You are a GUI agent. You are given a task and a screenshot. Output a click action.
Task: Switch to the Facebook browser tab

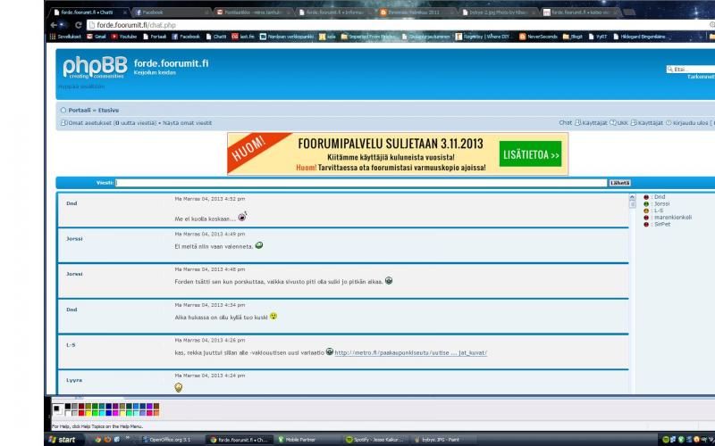(171, 12)
